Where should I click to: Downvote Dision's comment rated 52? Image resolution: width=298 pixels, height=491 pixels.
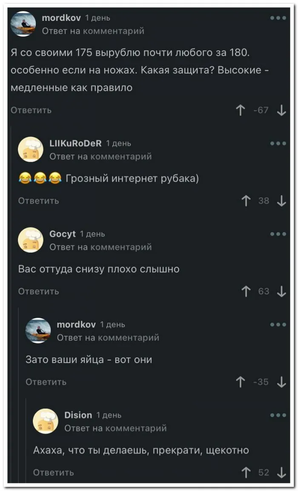[281, 472]
